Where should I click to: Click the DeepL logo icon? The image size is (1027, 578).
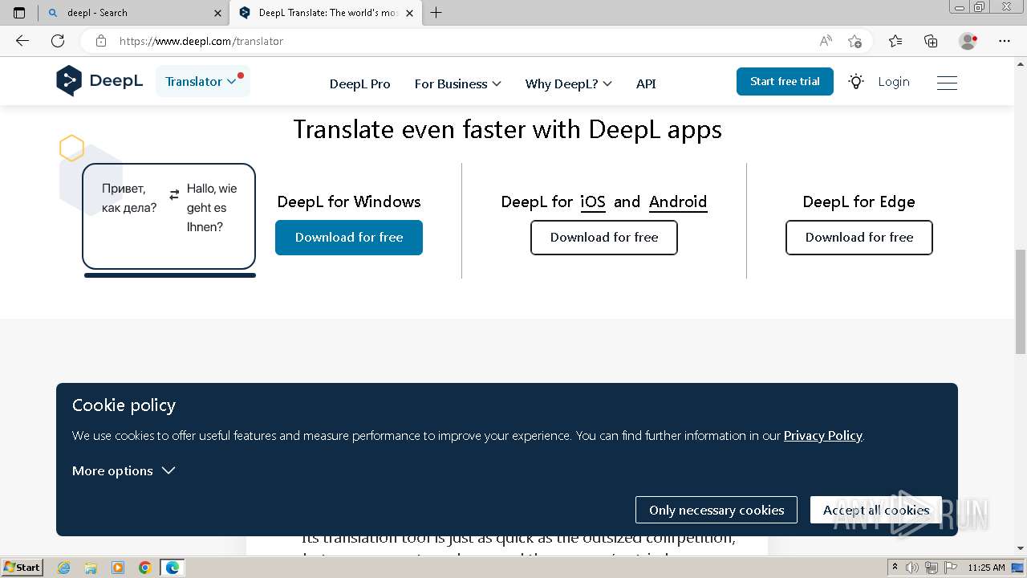69,81
